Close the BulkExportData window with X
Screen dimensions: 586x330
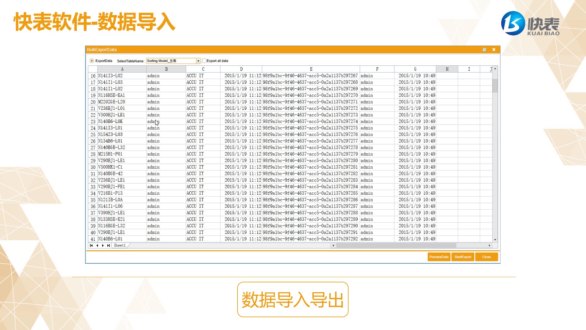(494, 50)
